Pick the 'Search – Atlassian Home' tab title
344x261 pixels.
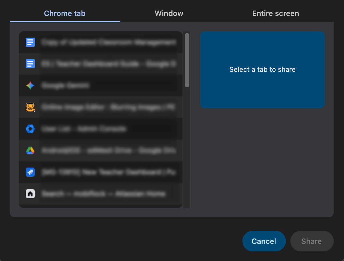tap(103, 194)
